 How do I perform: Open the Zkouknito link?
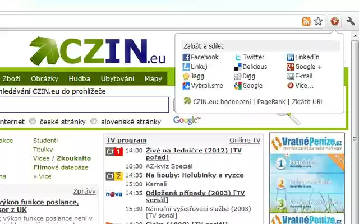(73, 158)
